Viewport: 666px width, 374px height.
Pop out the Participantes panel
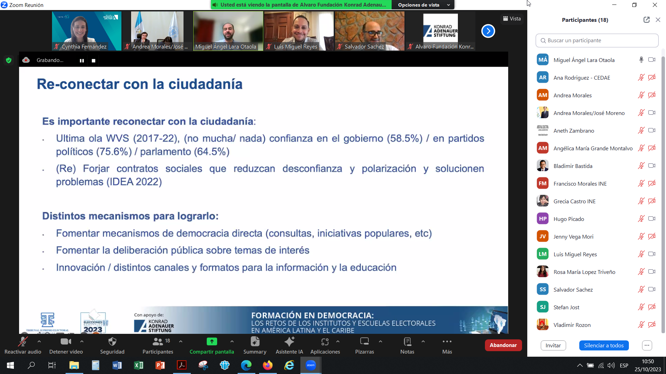(646, 20)
